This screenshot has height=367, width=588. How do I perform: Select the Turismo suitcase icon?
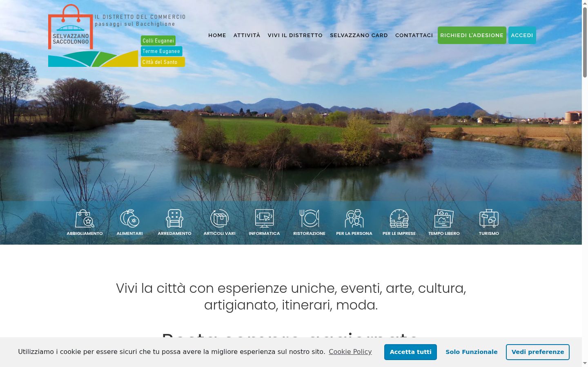(x=489, y=218)
